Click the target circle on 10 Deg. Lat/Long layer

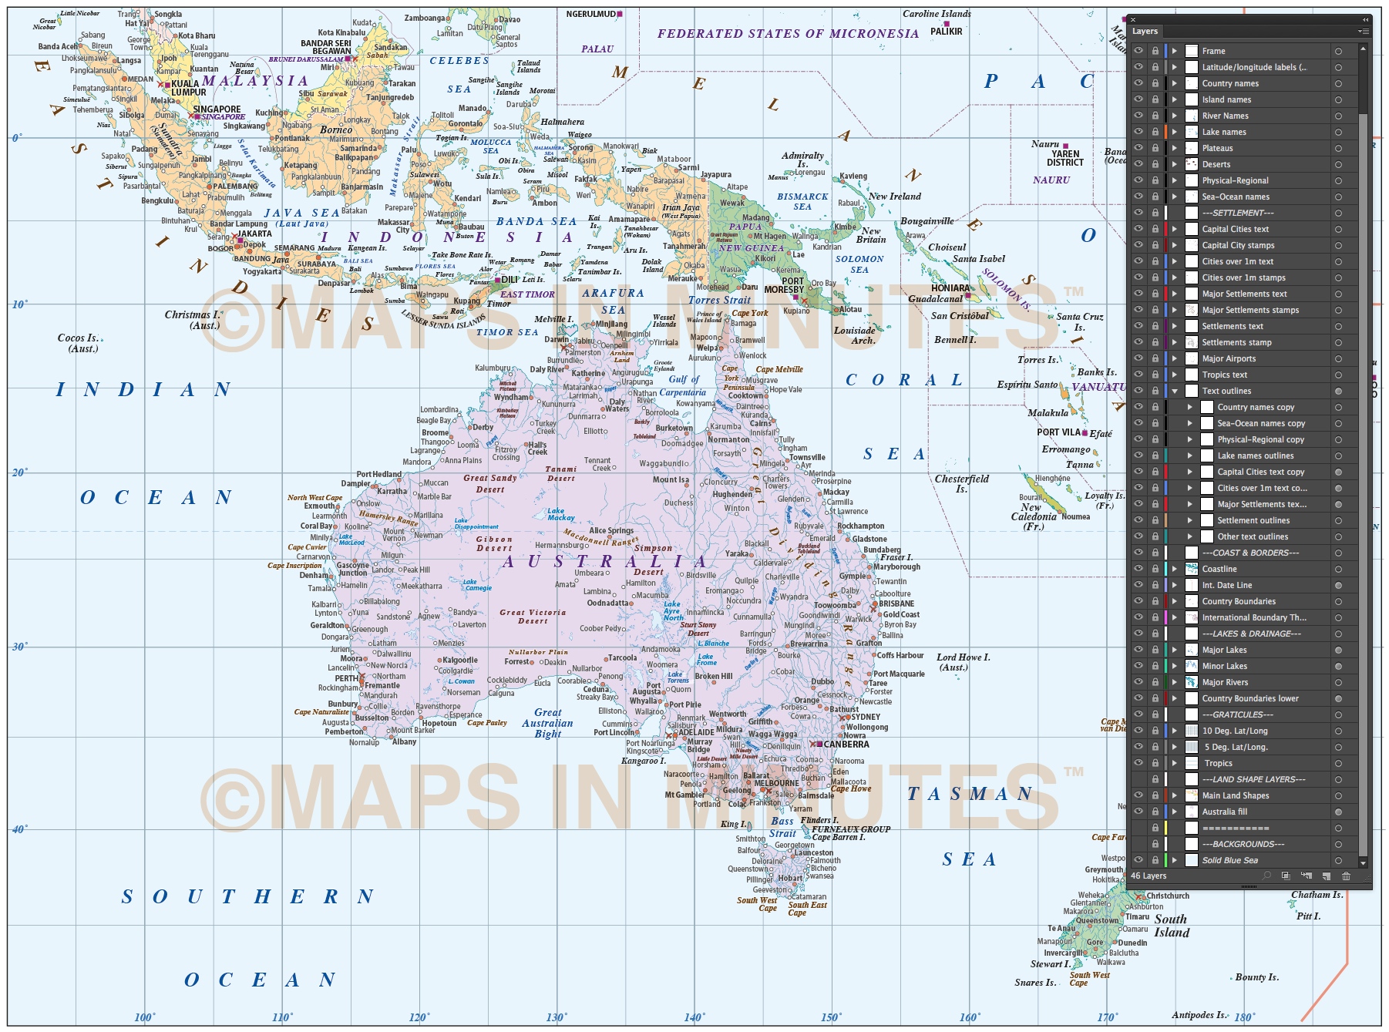1339,731
